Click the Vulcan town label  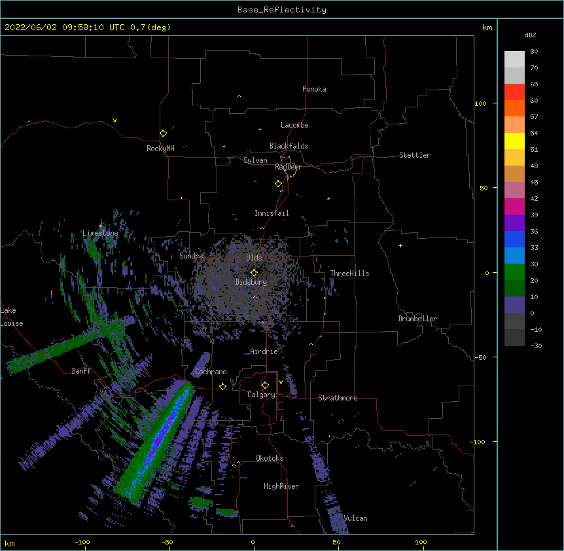pos(356,518)
